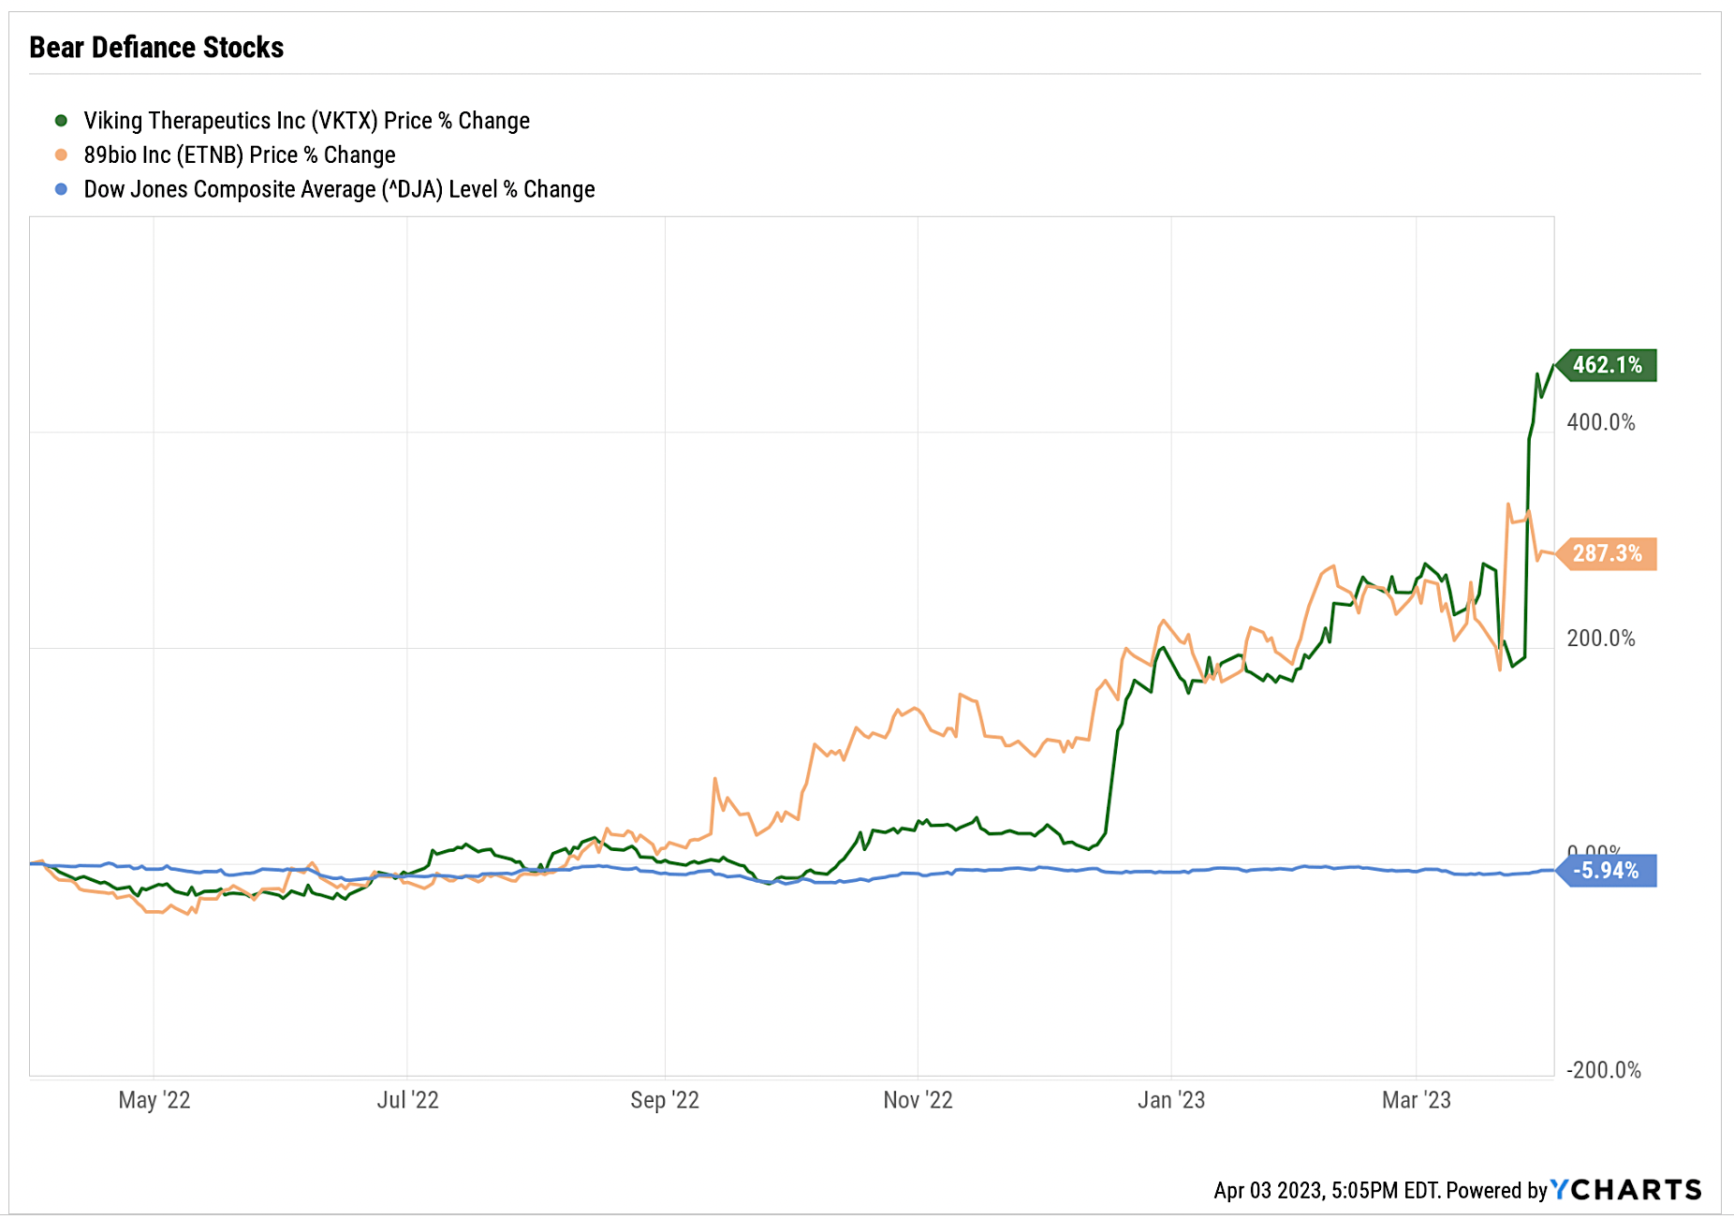Click the orange 287.3% value tag
1734x1219 pixels.
[x=1607, y=553]
